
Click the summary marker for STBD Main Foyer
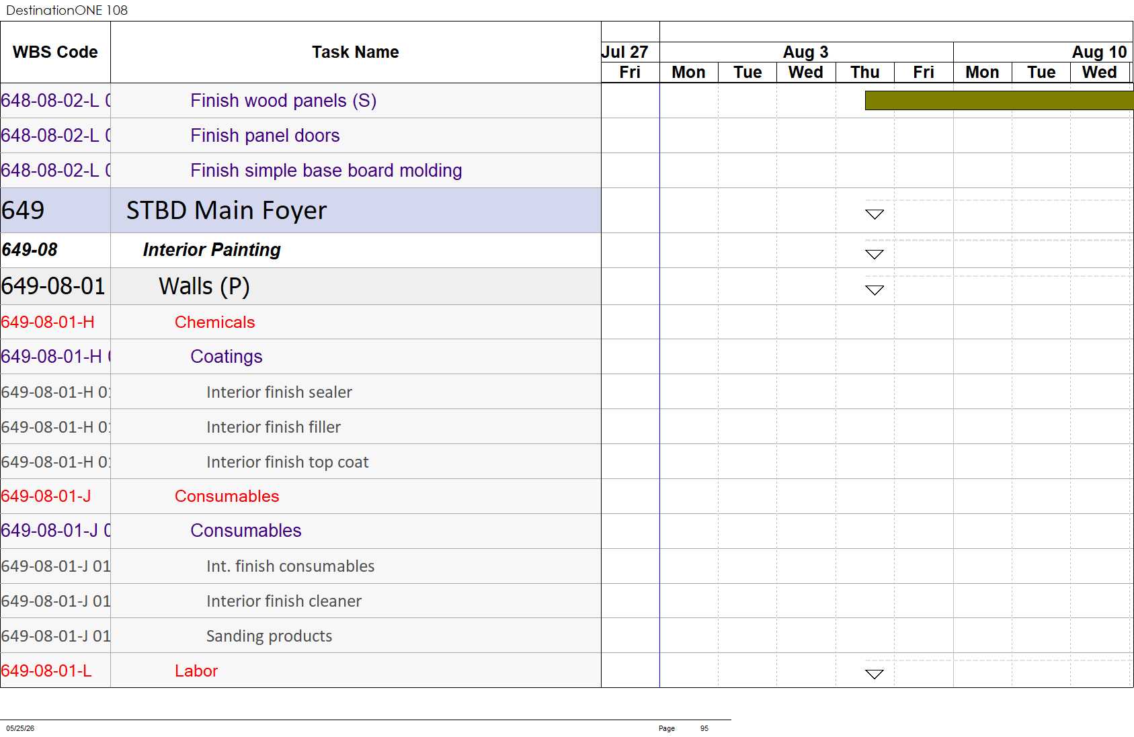(875, 214)
